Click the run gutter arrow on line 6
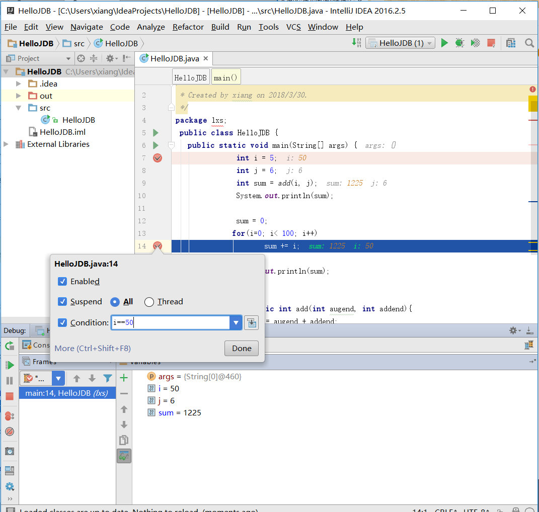This screenshot has height=512, width=539. point(156,145)
